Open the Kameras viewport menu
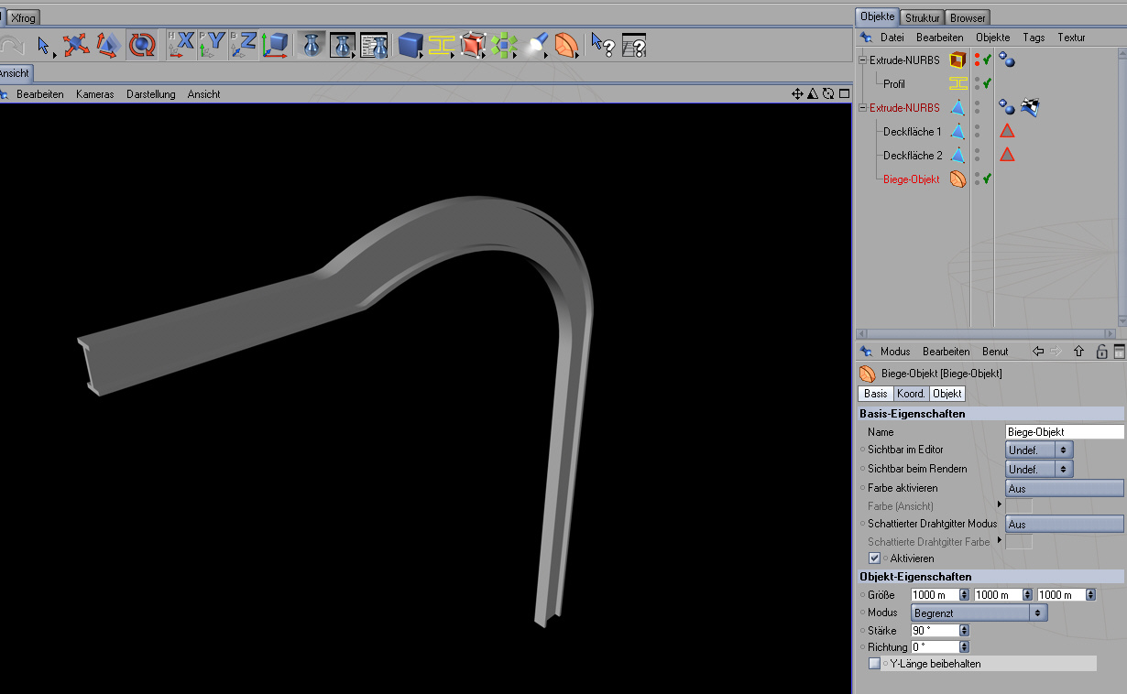The width and height of the screenshot is (1127, 694). tap(94, 94)
